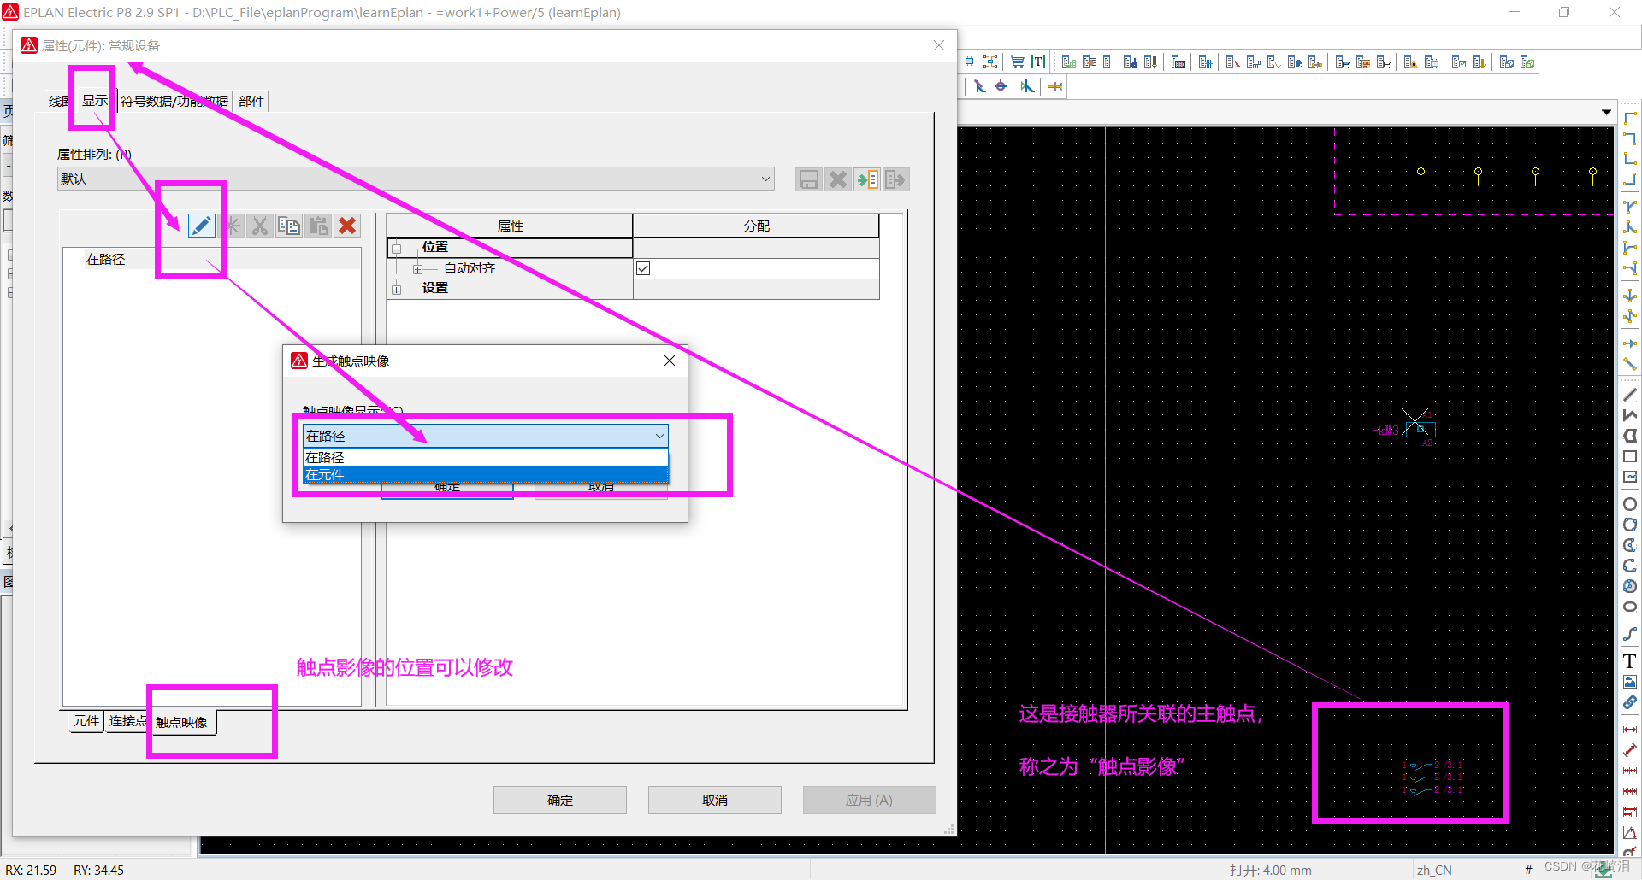Toggle the 自动对齐 checkbox
Screen dimensions: 1642x880
coord(643,268)
